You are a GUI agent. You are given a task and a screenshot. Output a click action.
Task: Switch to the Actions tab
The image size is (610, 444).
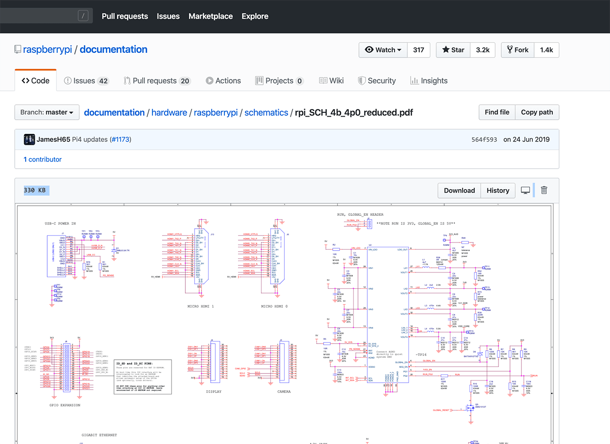coord(223,81)
